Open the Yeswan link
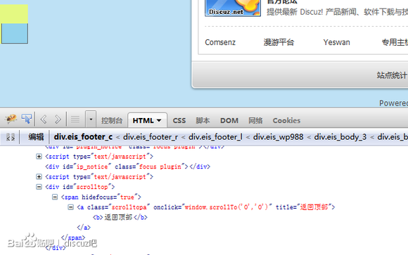408x255 pixels. point(336,42)
